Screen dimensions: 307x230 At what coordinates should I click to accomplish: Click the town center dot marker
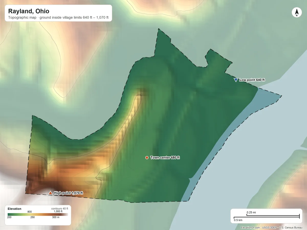click(x=147, y=158)
